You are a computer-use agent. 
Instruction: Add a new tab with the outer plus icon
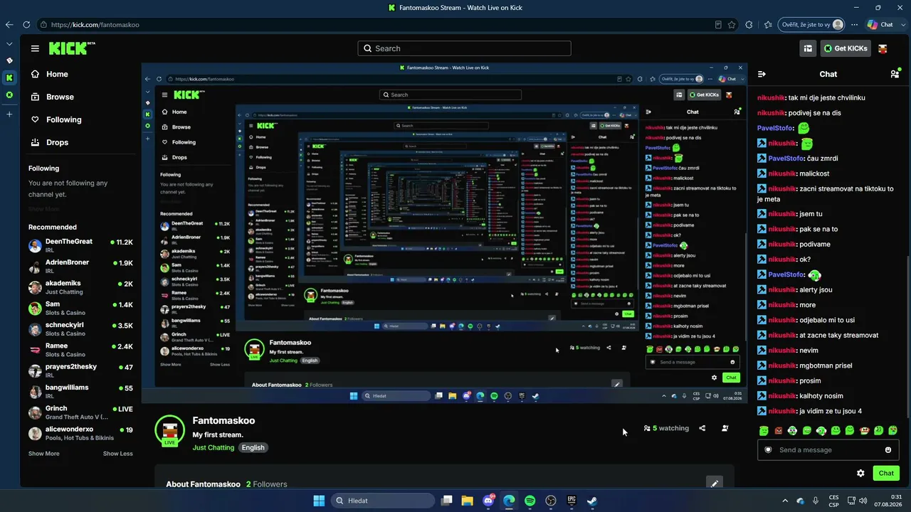click(x=9, y=114)
